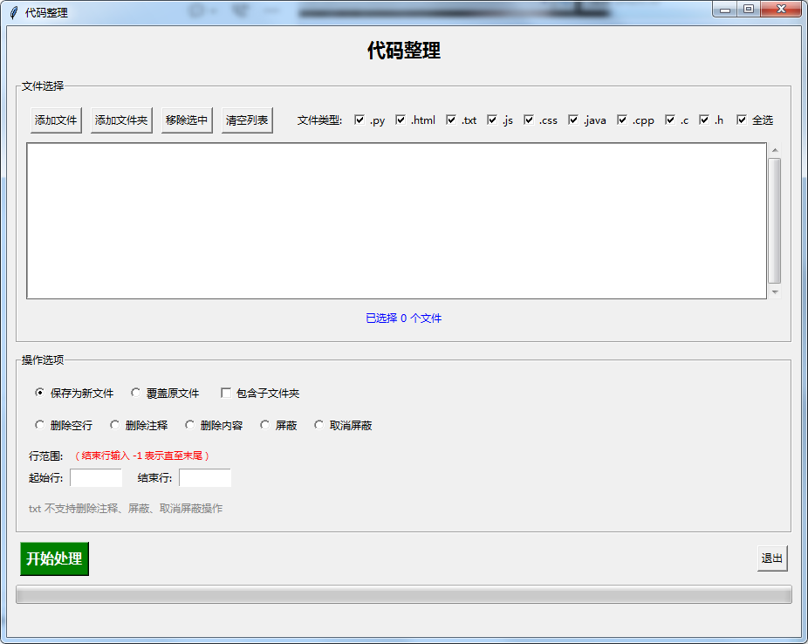Enable the 包含子文件夹 checkbox

click(x=226, y=394)
